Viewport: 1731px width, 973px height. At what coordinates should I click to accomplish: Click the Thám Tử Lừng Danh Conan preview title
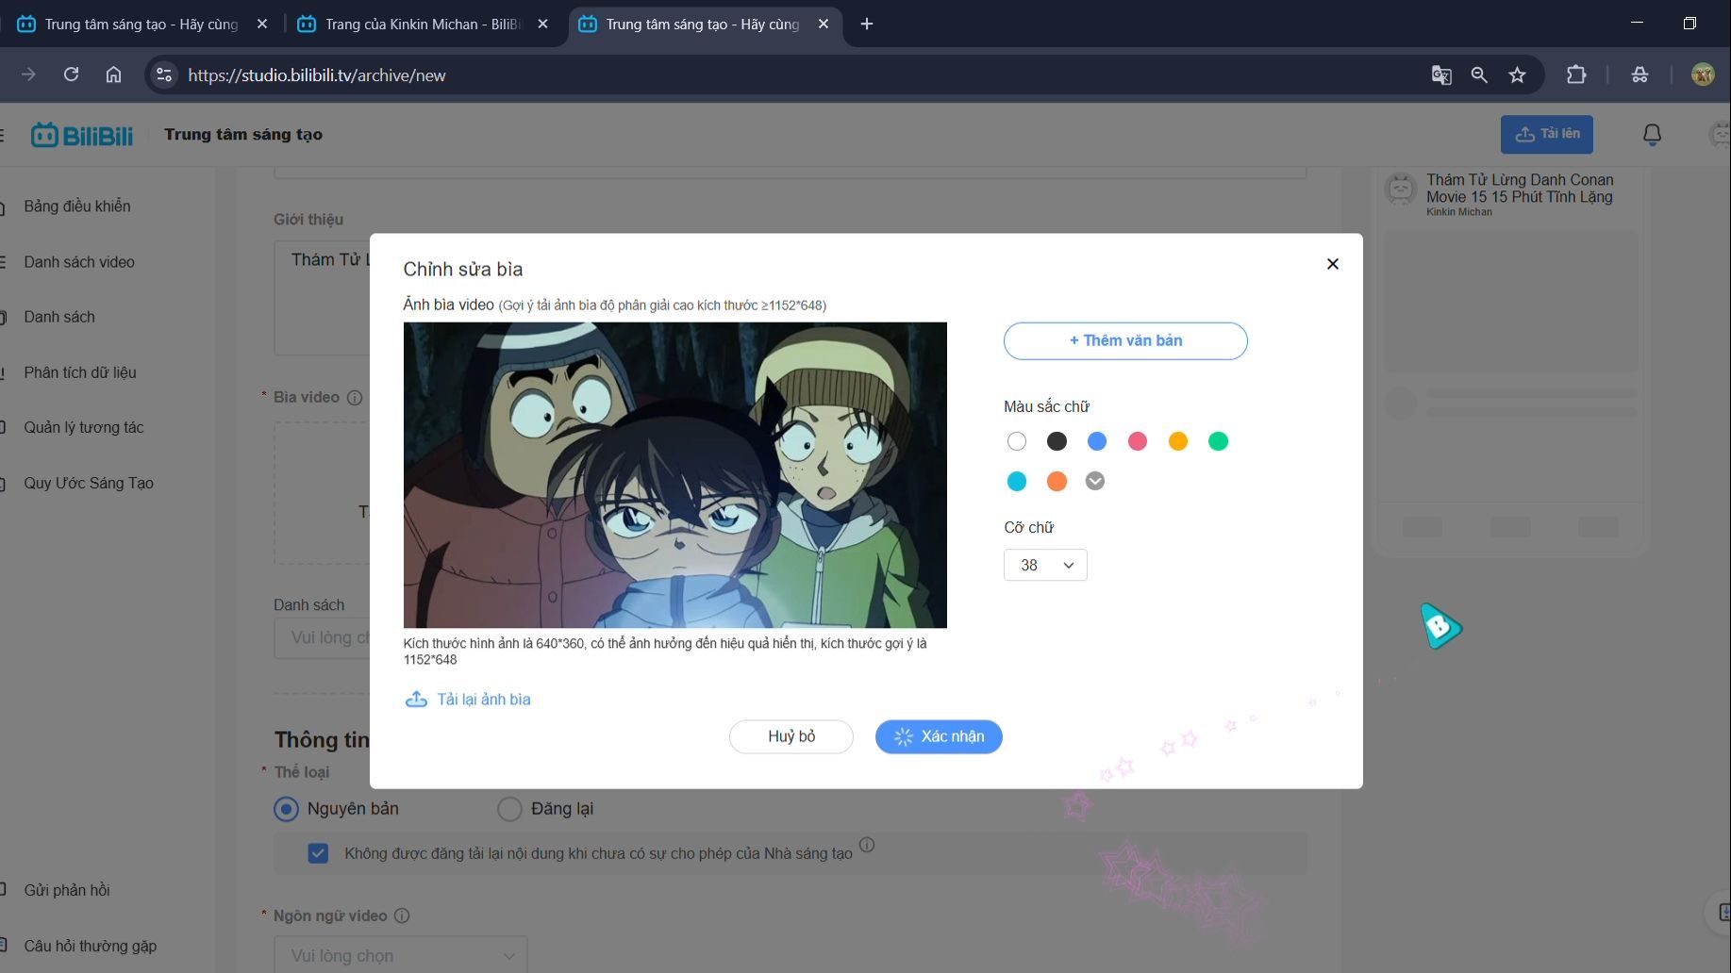1520,189
